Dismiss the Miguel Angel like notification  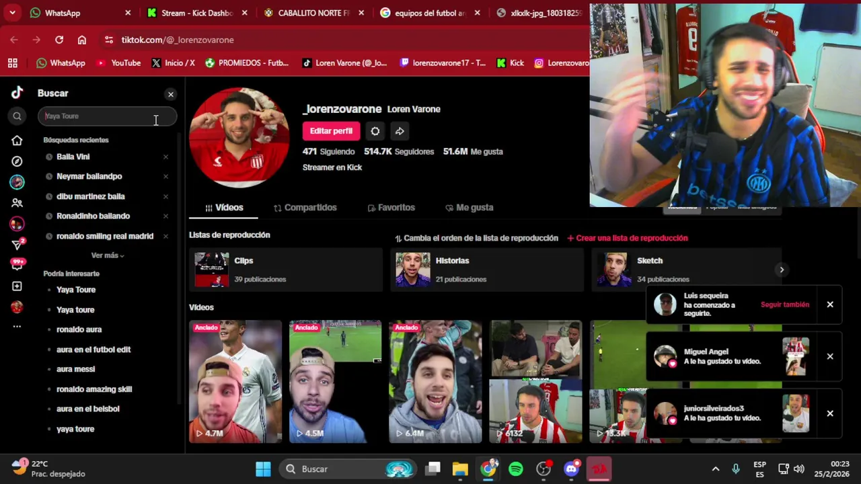[830, 356]
